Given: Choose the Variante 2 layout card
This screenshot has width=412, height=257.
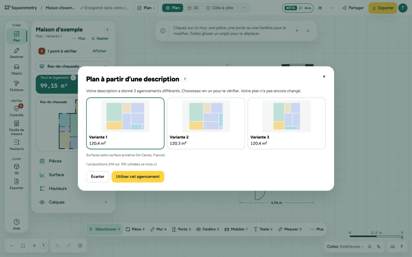Looking at the screenshot, I should tap(206, 123).
